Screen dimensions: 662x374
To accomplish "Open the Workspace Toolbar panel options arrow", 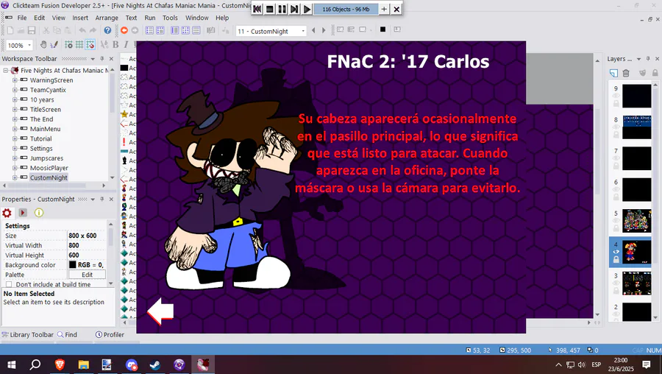I will click(x=93, y=59).
